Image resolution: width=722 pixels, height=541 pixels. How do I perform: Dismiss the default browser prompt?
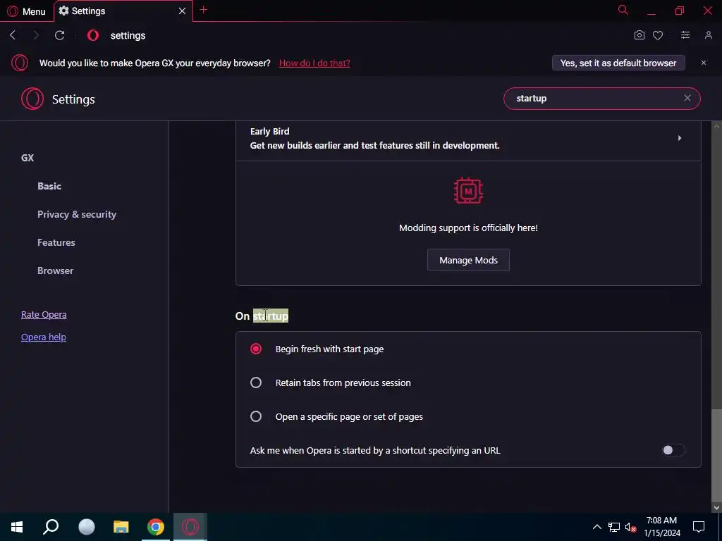click(x=704, y=63)
